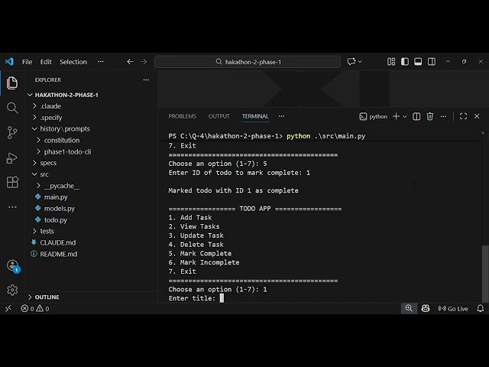Expand the .specify folder
The image size is (489, 367).
pos(47,118)
